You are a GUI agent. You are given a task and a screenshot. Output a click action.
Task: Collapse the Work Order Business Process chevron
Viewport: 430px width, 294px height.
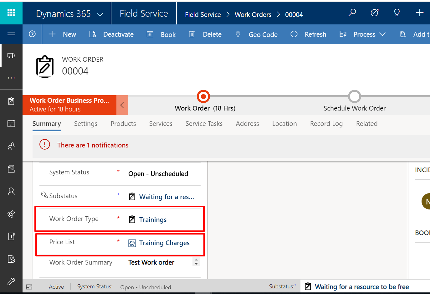click(x=122, y=105)
